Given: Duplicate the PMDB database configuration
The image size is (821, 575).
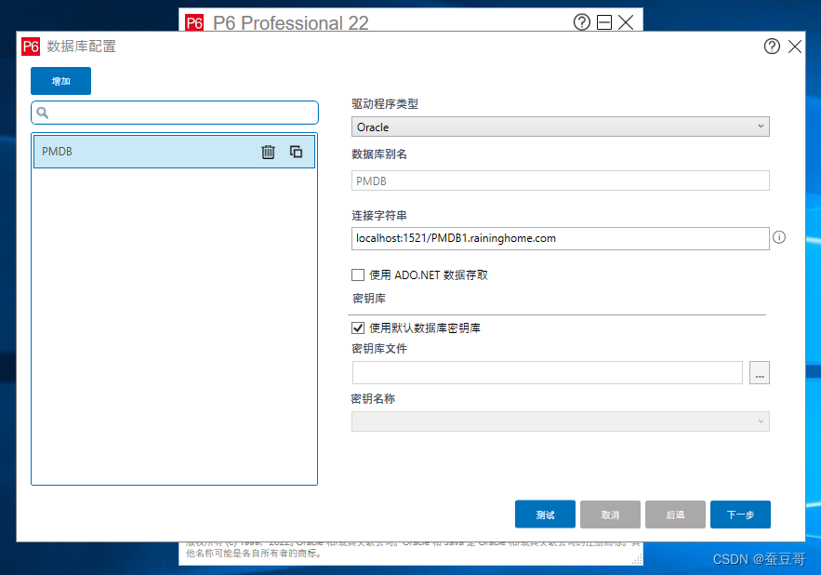Looking at the screenshot, I should click(x=296, y=151).
